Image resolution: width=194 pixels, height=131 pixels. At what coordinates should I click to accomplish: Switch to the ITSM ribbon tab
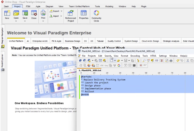coord(28,6)
